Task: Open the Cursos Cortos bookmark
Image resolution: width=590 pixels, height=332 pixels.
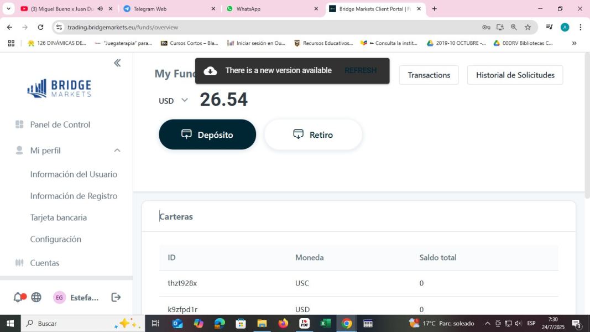Action: pos(189,43)
